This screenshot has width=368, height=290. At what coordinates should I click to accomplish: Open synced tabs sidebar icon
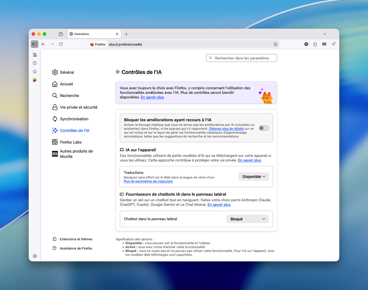point(35,55)
